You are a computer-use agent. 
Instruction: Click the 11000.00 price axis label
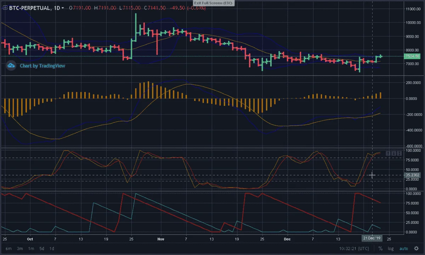(x=413, y=9)
